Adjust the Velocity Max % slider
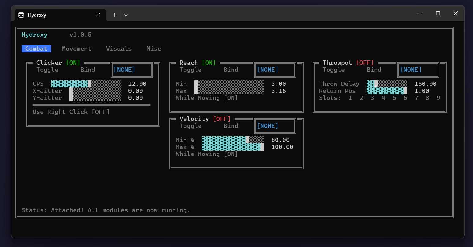 pyautogui.click(x=233, y=147)
